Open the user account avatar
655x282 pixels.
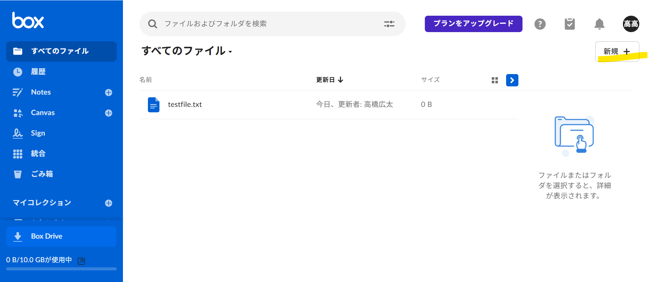point(630,24)
